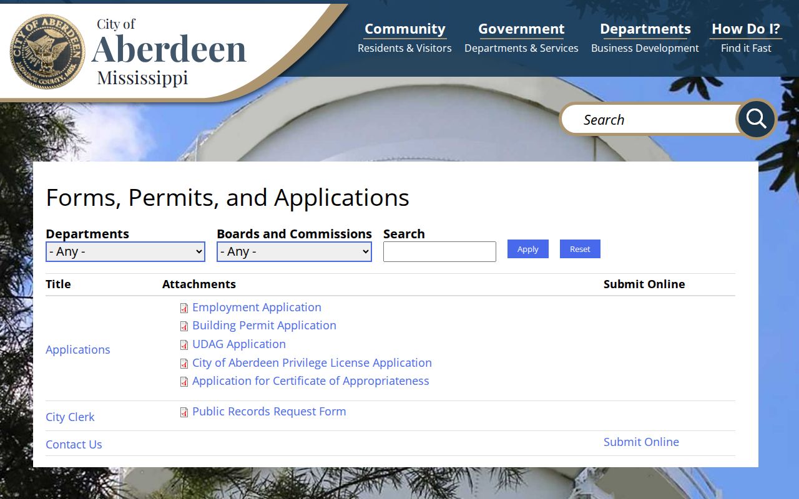Focus the forms Search text field
Screen dimensions: 799x499
439,251
